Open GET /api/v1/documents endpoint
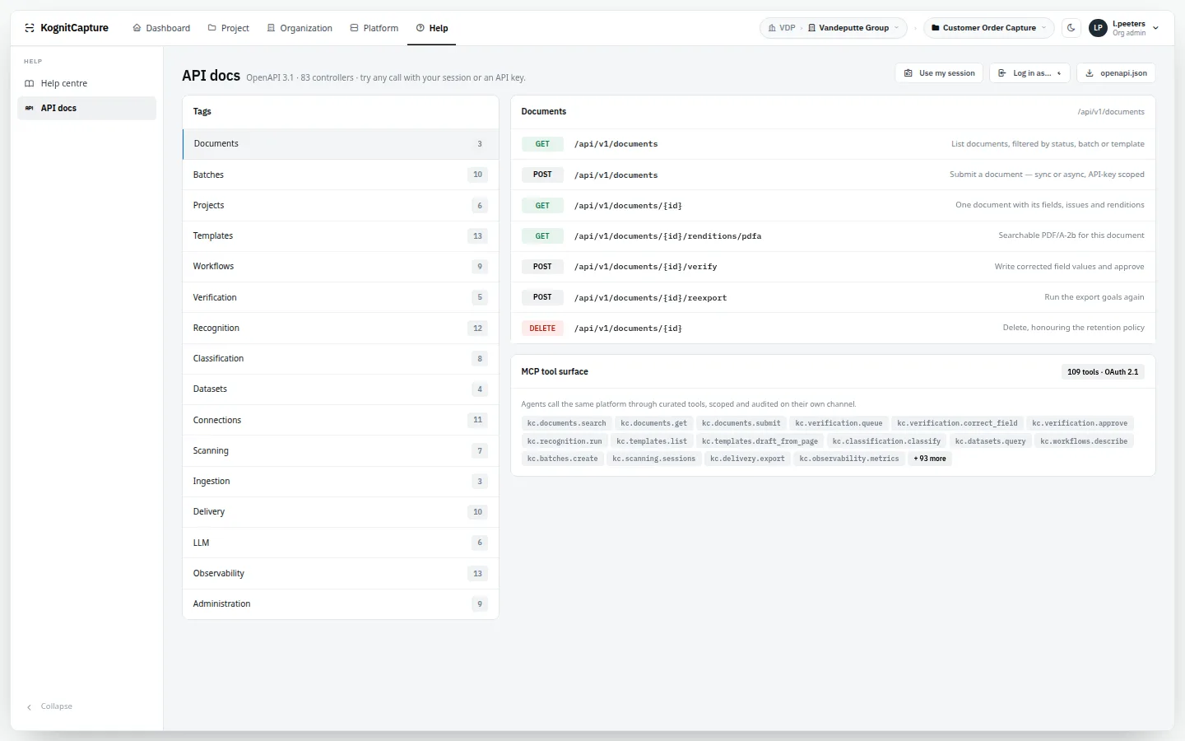Viewport: 1185px width, 741px height. [833, 144]
